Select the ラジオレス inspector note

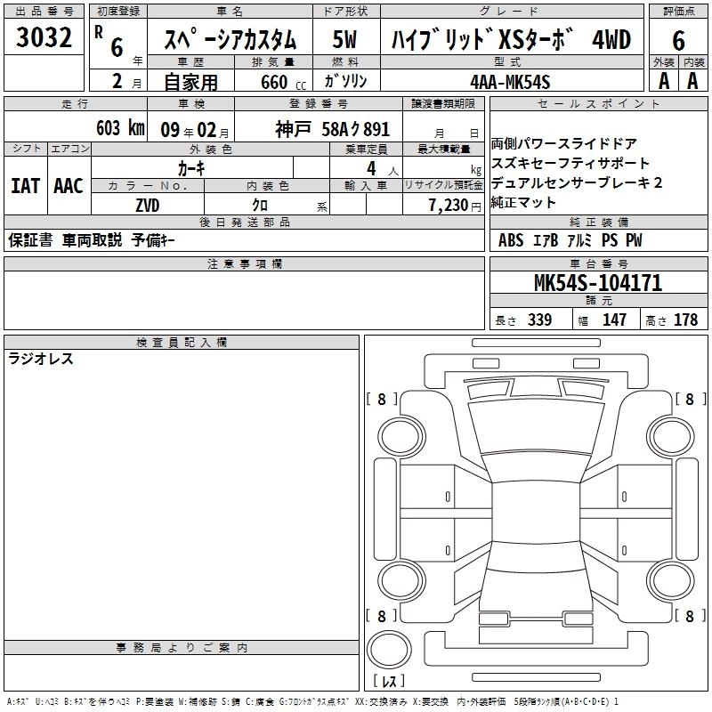[41, 360]
